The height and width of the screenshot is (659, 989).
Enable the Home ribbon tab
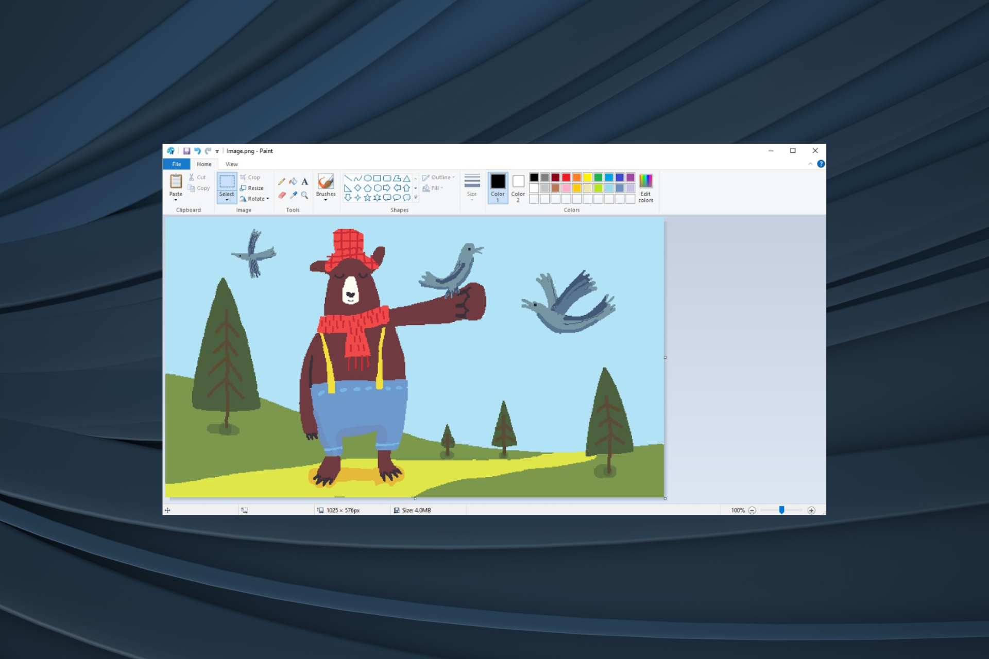pos(204,163)
